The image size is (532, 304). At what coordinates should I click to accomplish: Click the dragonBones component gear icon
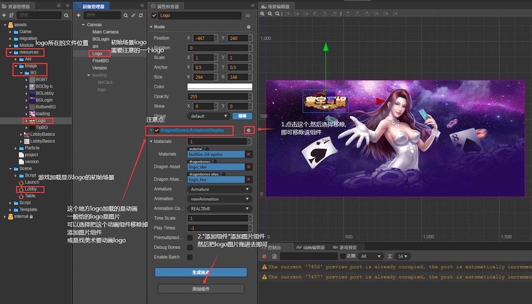point(248,130)
